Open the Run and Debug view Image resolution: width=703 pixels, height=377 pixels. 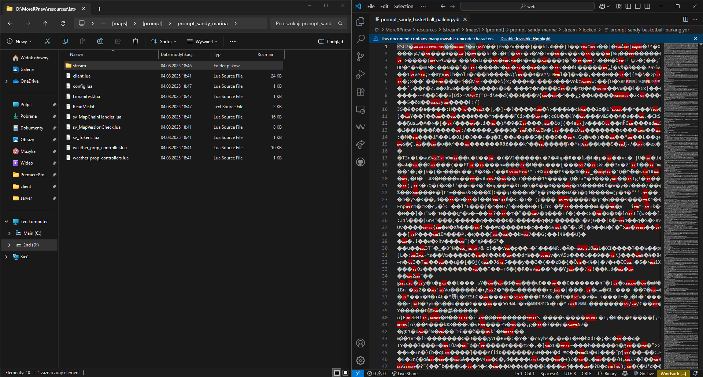coord(360,74)
